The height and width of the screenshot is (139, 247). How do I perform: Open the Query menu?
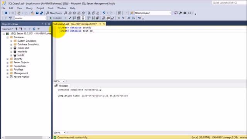[29, 8]
